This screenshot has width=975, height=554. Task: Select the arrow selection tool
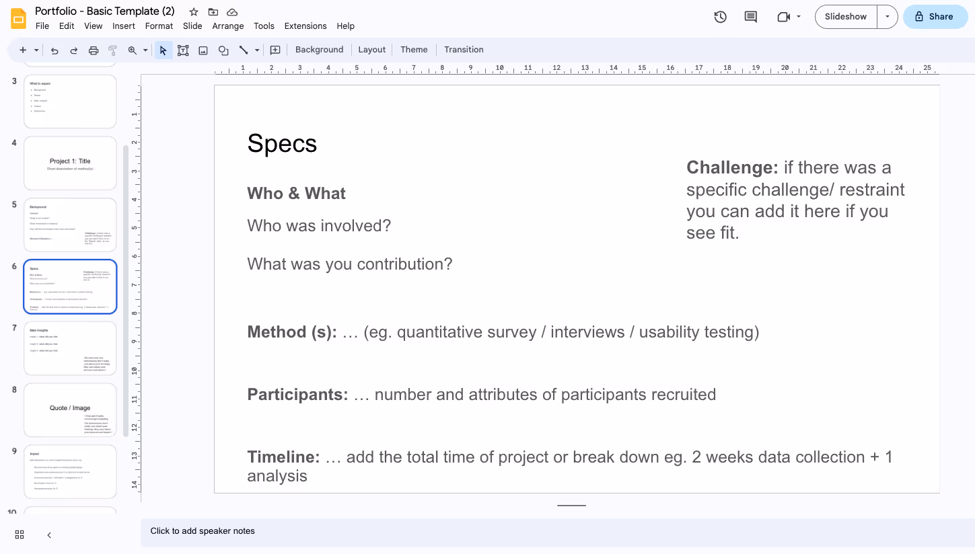[163, 50]
